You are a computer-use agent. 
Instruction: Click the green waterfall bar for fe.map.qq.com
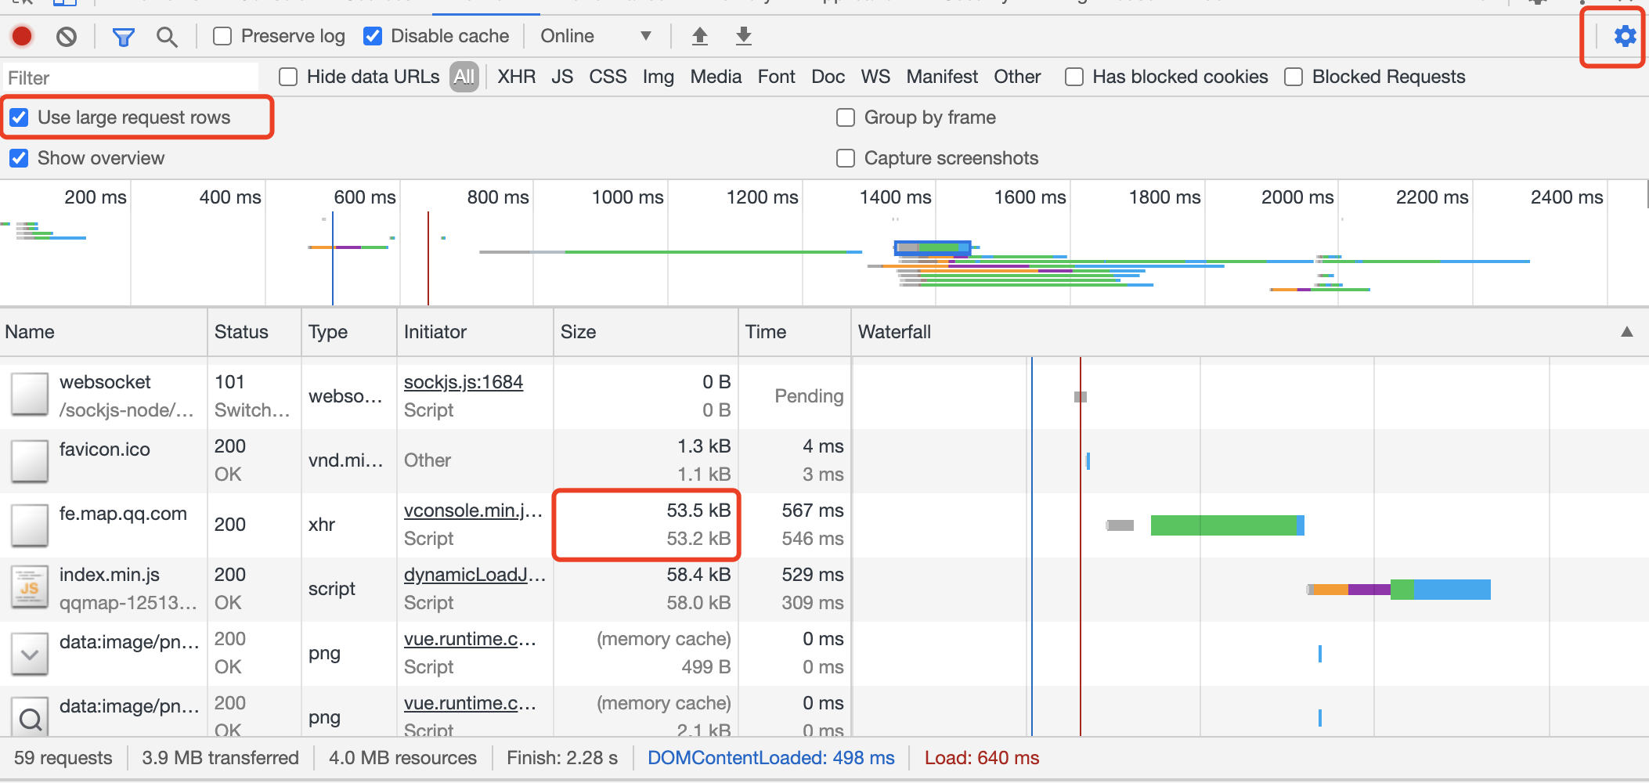pos(1222,525)
